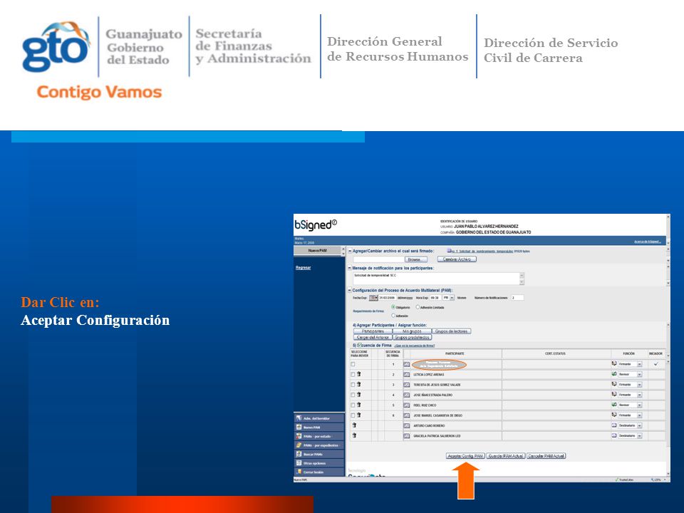684x513 pixels.
Task: Click the Adm. del Servidor sidebar icon
Action: click(x=299, y=418)
